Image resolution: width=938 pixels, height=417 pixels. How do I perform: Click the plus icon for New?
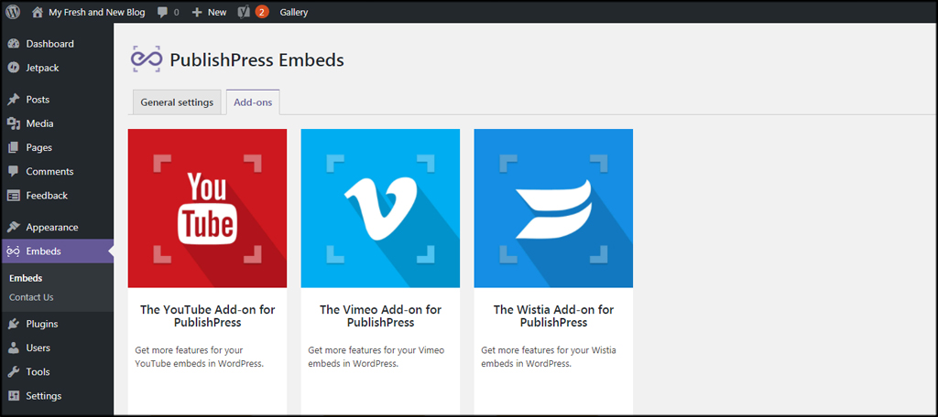coord(197,12)
